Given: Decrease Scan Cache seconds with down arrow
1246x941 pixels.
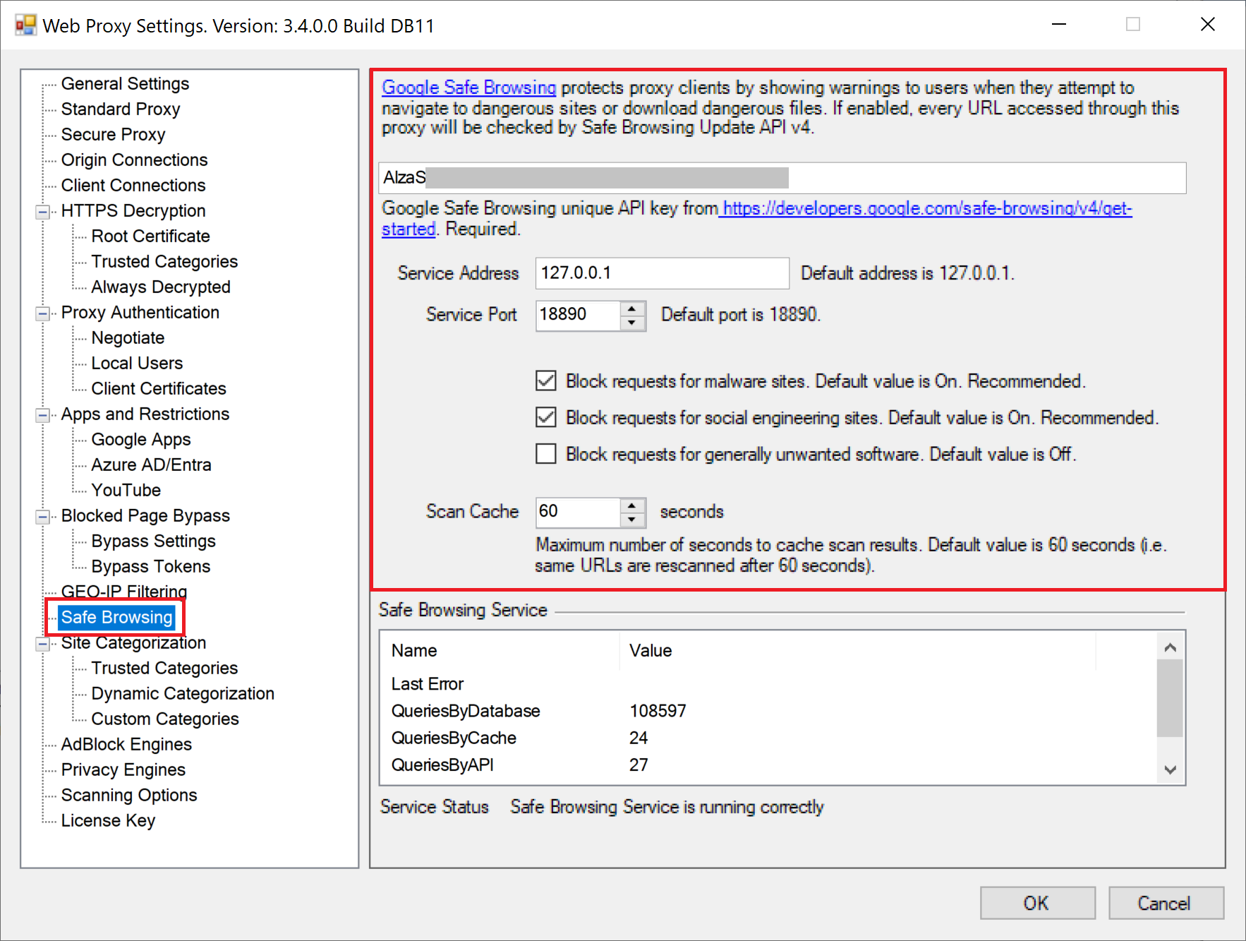Looking at the screenshot, I should click(632, 520).
